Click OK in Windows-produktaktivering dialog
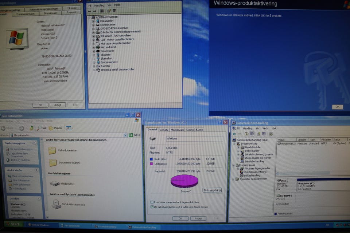Viewport: 350px width, 233px height. (337, 107)
